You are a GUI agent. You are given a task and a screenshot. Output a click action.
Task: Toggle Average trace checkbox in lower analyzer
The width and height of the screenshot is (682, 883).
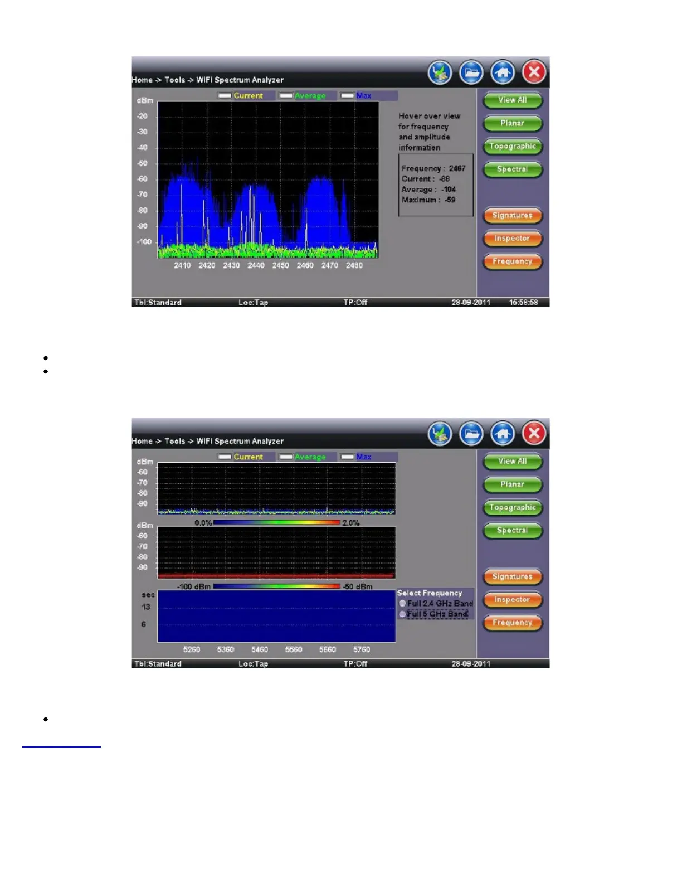(286, 457)
